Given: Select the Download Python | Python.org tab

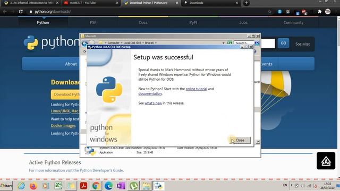Looking at the screenshot, I should coord(151,3).
